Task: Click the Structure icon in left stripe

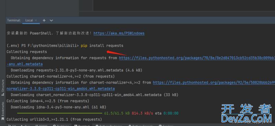Action: (x=3, y=94)
